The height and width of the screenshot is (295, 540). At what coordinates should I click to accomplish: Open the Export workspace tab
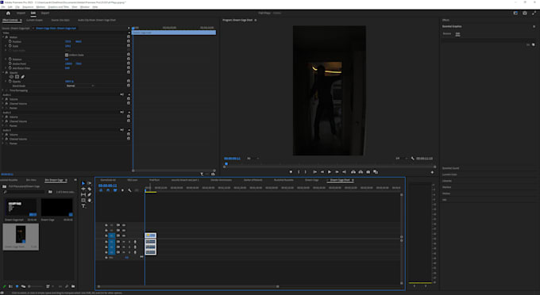[45, 13]
